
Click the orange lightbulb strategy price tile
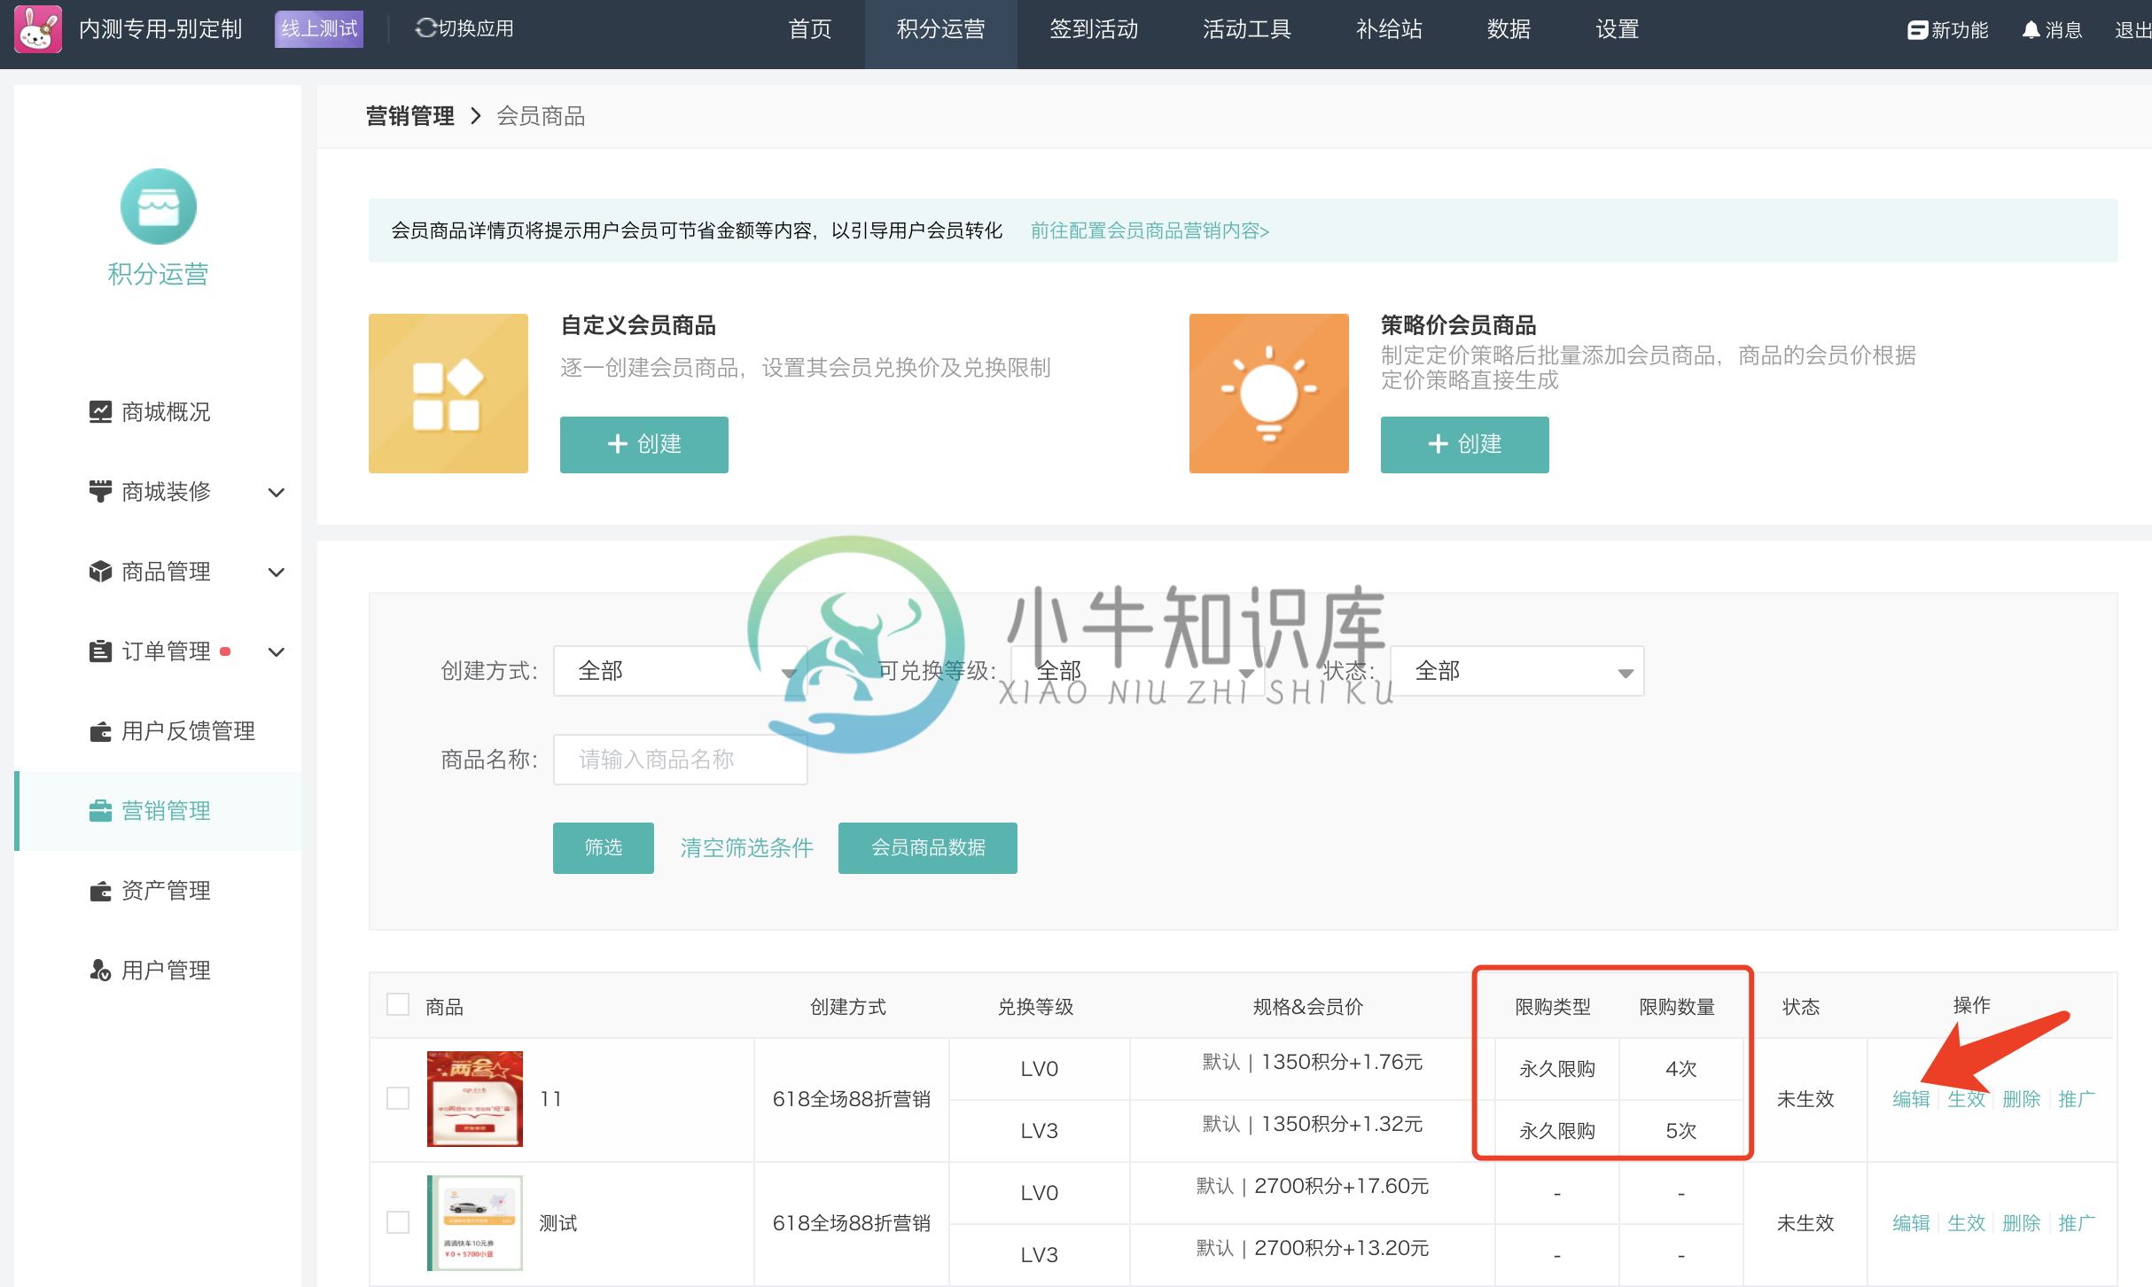tap(1269, 393)
